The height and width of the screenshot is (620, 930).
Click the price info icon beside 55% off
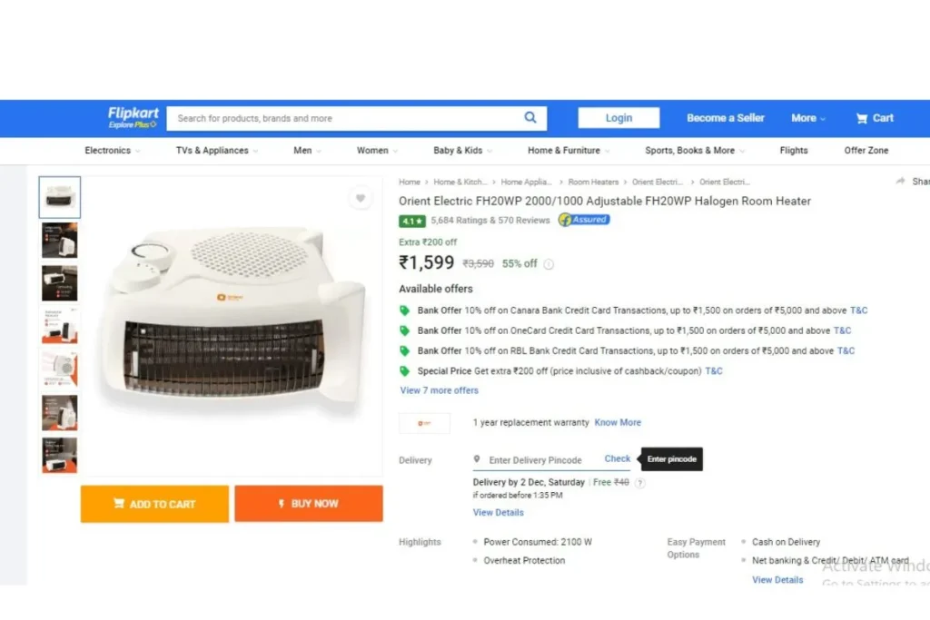549,264
